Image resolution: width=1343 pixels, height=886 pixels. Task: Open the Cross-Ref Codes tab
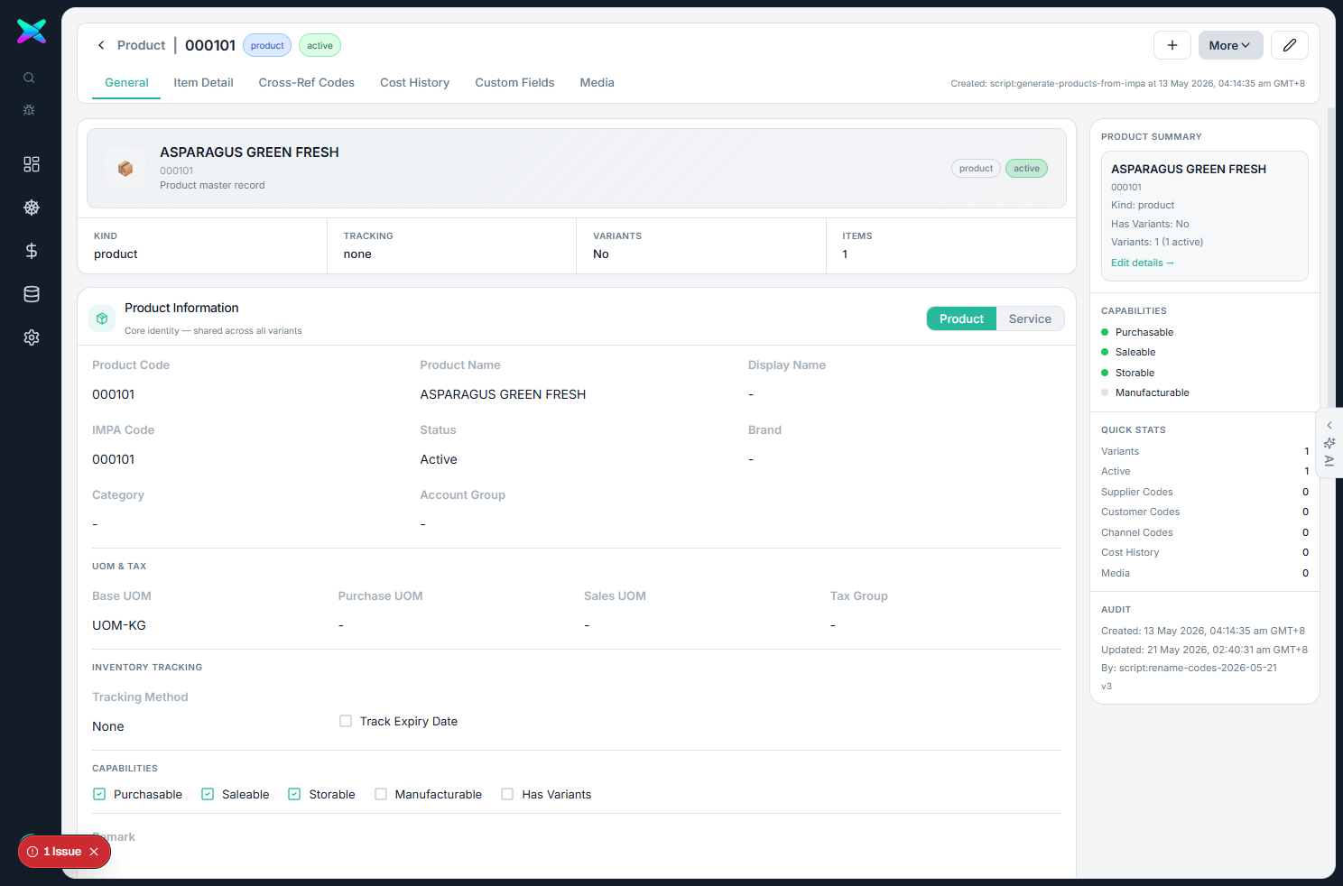click(x=307, y=82)
